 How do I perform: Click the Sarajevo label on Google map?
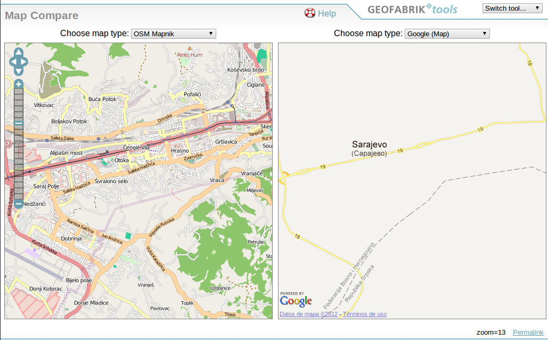pos(369,144)
